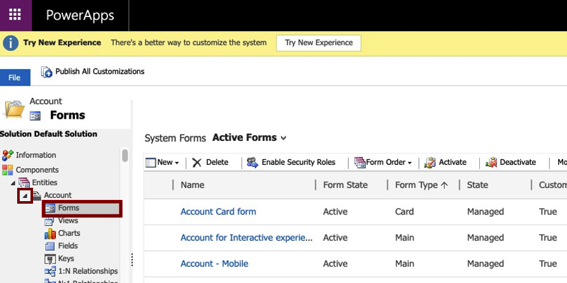
Task: Click the Publish All Customizations label
Action: click(100, 72)
